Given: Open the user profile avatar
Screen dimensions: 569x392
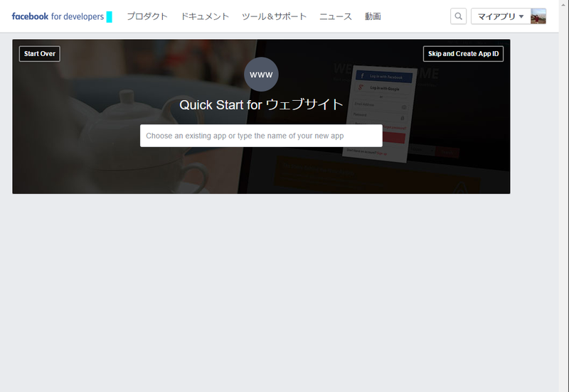Looking at the screenshot, I should [x=538, y=16].
